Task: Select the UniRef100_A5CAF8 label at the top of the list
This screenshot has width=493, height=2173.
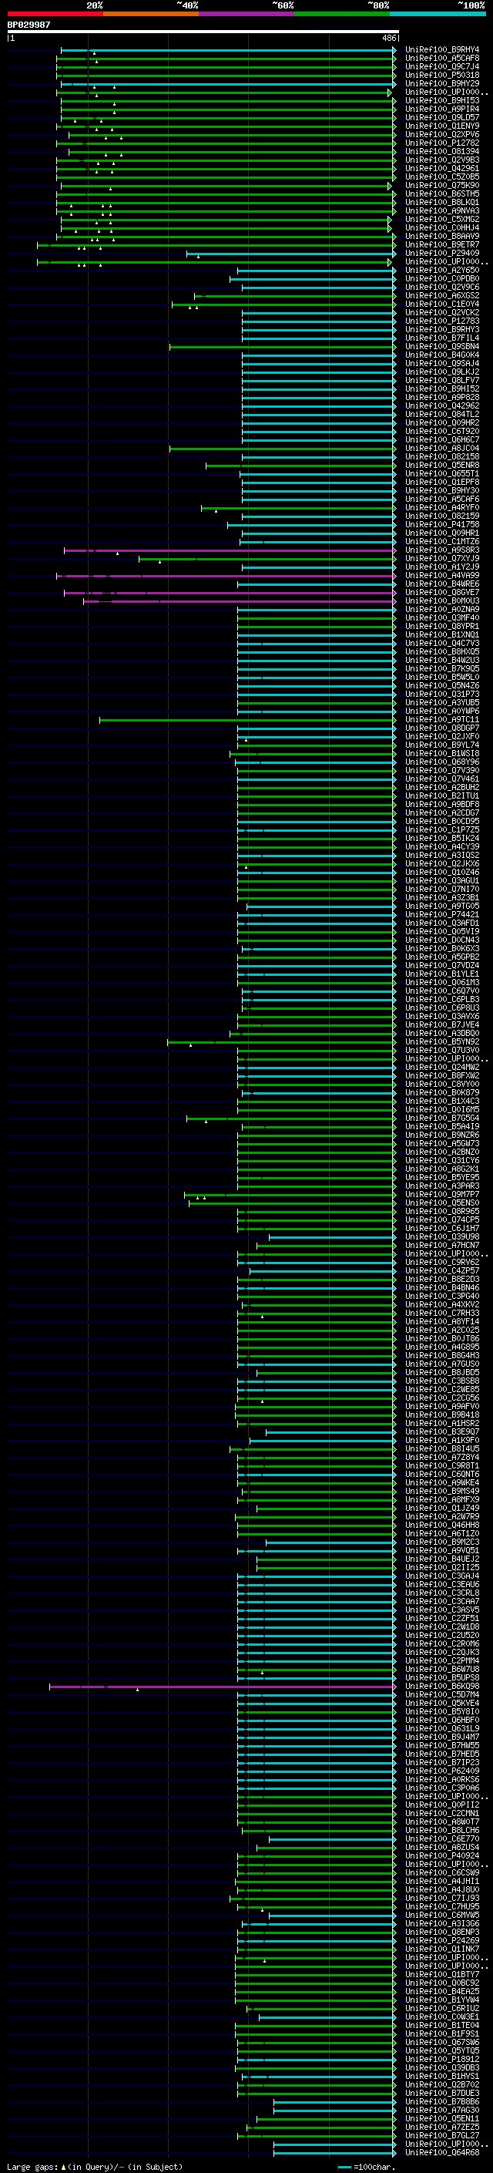Action: pyautogui.click(x=442, y=59)
